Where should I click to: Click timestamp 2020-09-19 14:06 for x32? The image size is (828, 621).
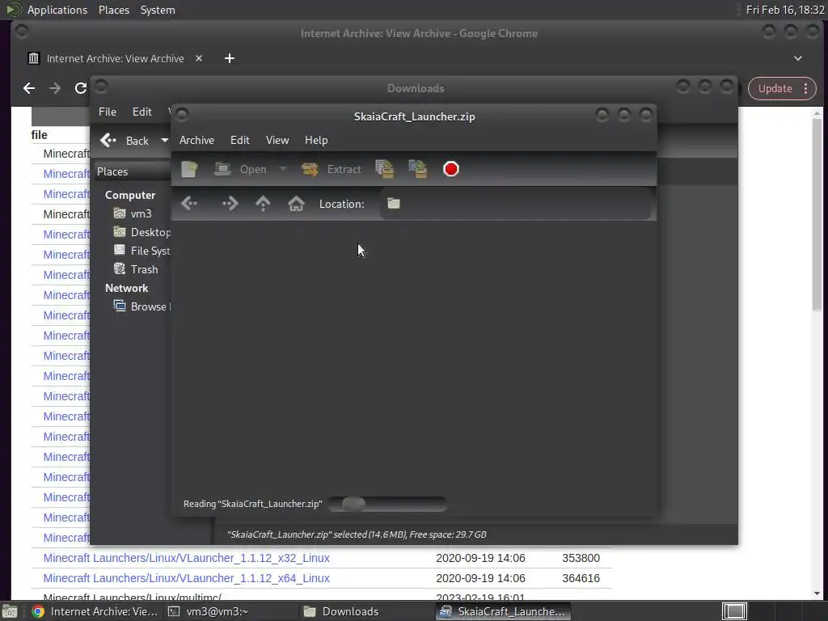click(x=480, y=558)
